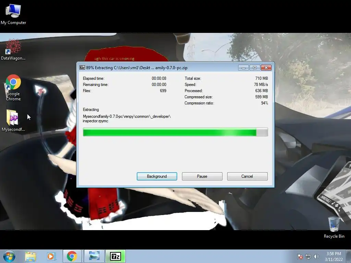
Task: Click the extracting dialog title text
Action: click(137, 67)
